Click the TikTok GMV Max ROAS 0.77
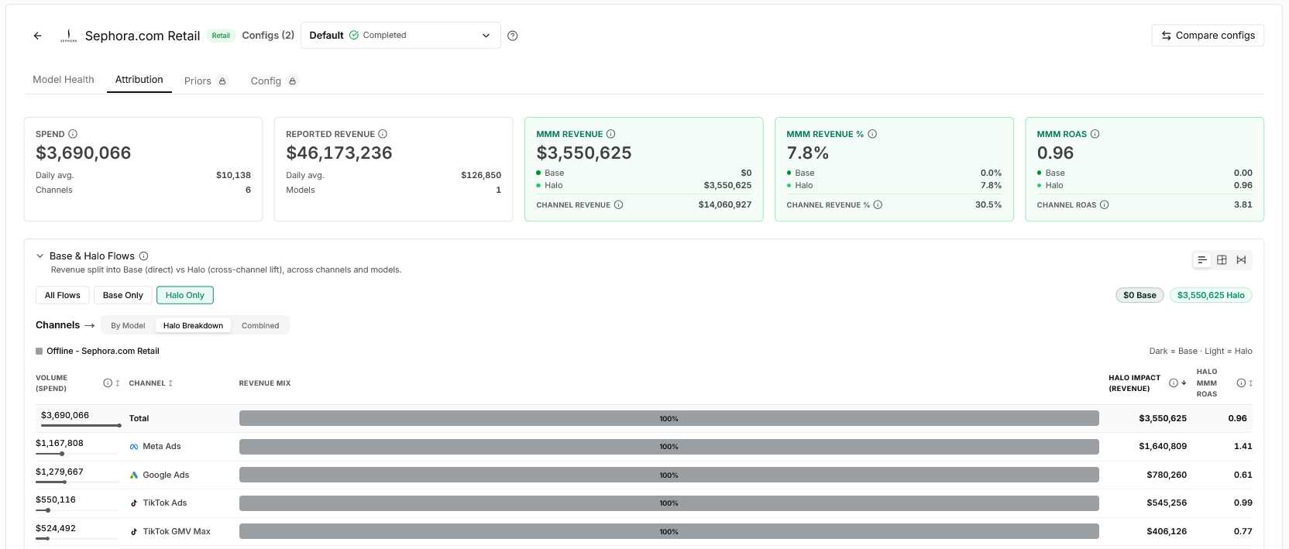1289x549 pixels. [1243, 532]
